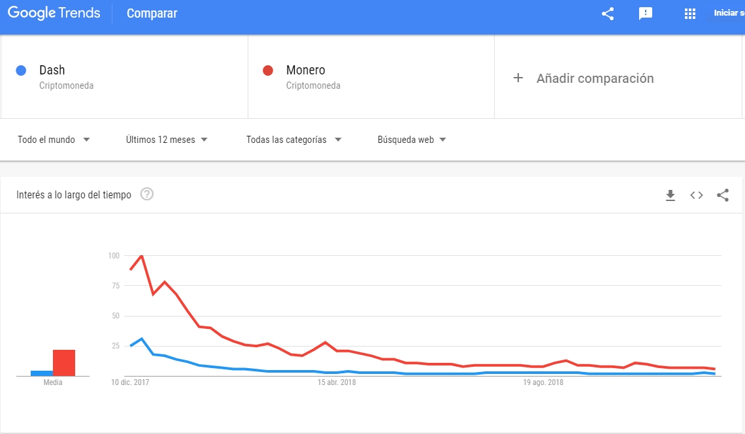Share the Interés a lo largo del tiempo chart
Screen dimensions: 745x434
[723, 195]
